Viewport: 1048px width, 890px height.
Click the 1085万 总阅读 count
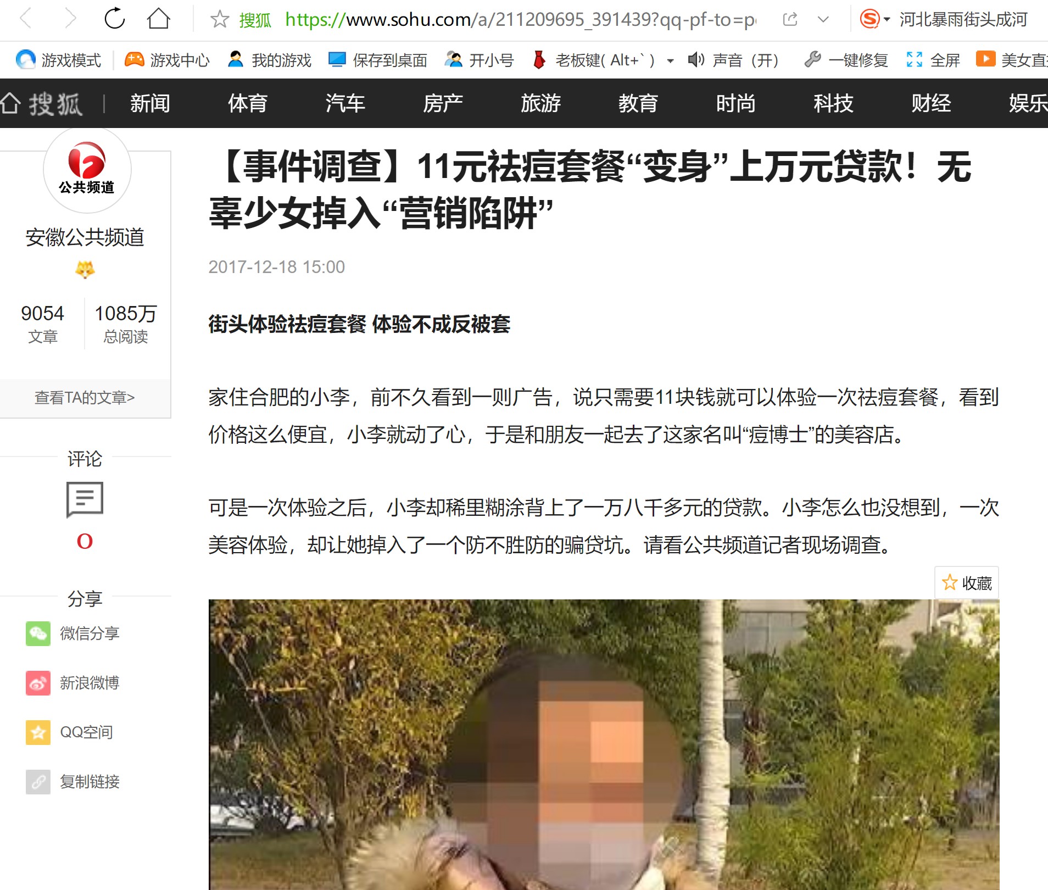[x=126, y=324]
